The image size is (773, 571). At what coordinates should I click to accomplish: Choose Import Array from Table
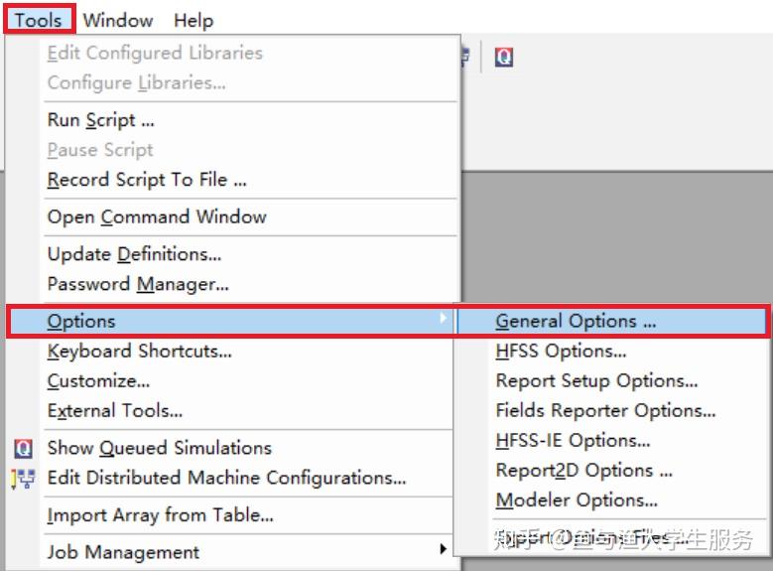click(160, 515)
